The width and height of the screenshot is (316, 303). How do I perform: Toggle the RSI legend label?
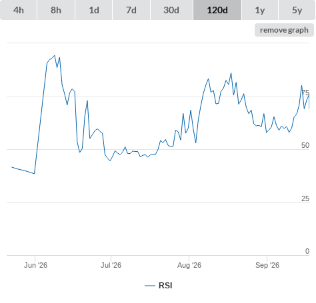(x=165, y=286)
